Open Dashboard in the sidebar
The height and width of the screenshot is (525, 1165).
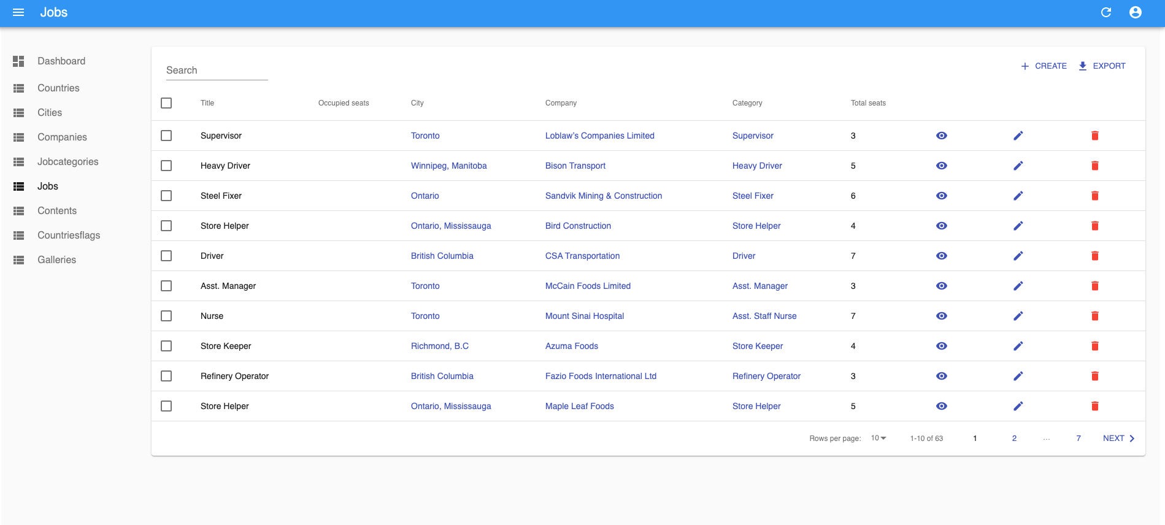tap(61, 61)
